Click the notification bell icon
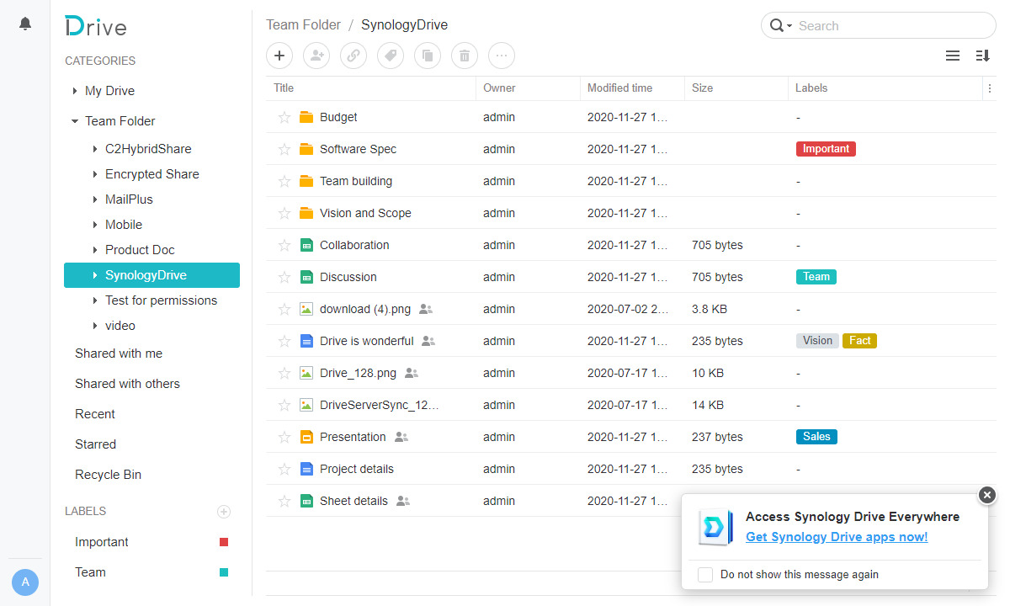This screenshot has width=1010, height=606. 25,24
